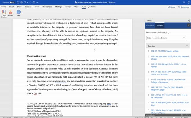
Task: Expand the Mcgavin v. Segal entry chevron
Action: click(x=149, y=87)
